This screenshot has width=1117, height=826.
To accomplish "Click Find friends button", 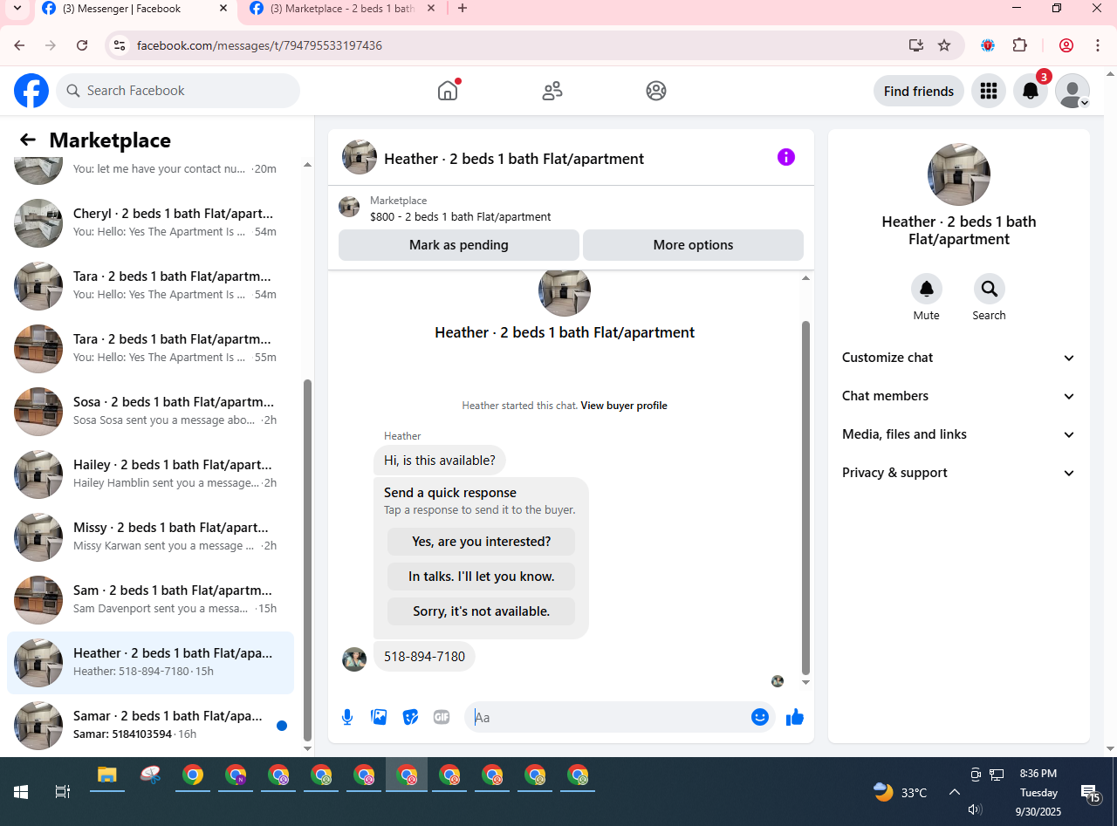I will click(919, 91).
